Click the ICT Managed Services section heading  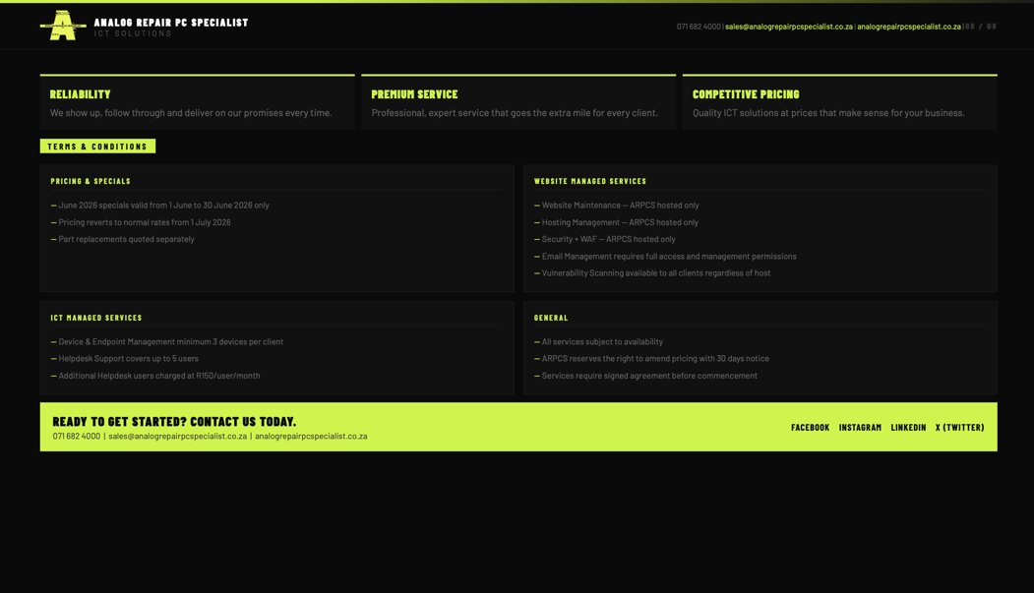coord(96,318)
